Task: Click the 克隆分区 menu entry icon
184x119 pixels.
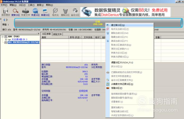Action: coord(108,88)
